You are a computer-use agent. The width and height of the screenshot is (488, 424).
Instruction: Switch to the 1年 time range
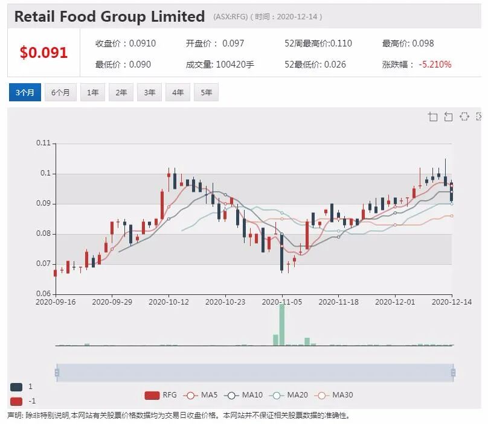point(93,92)
